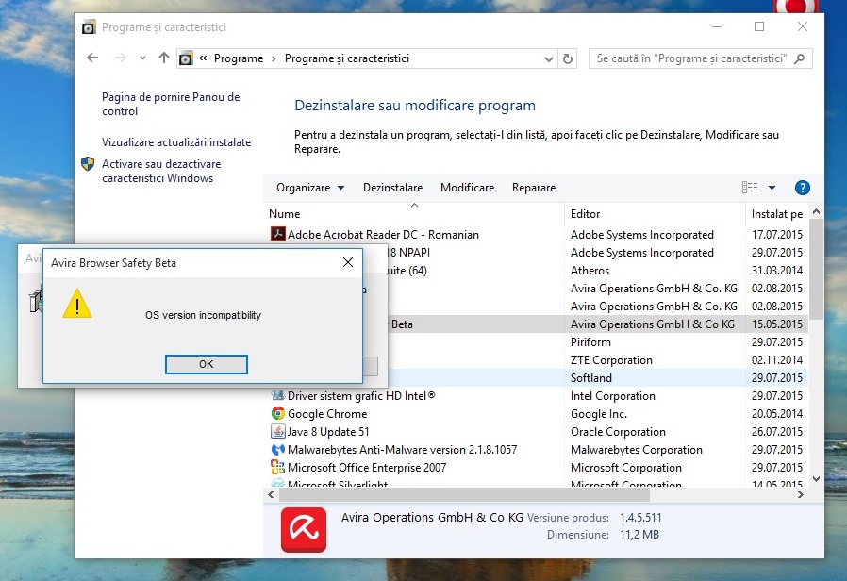Click Programe și caracteristici breadcrumb segment
This screenshot has width=847, height=581.
click(347, 58)
